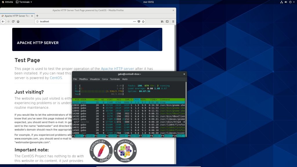Click the htop F1 Help button
The width and height of the screenshot is (297, 167).
(78, 136)
